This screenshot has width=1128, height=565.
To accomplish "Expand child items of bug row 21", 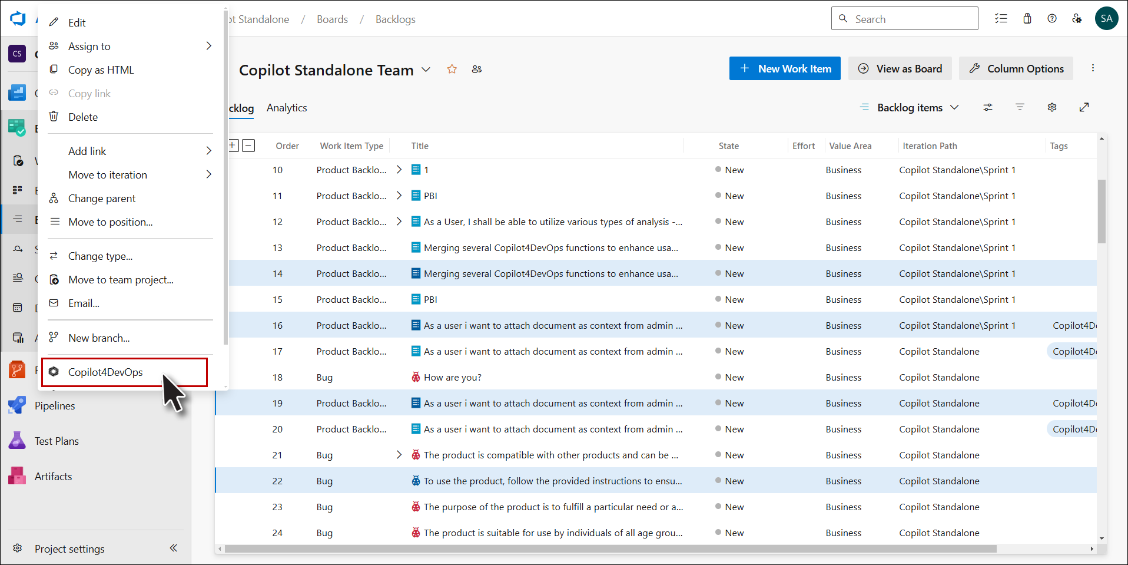I will coord(399,455).
